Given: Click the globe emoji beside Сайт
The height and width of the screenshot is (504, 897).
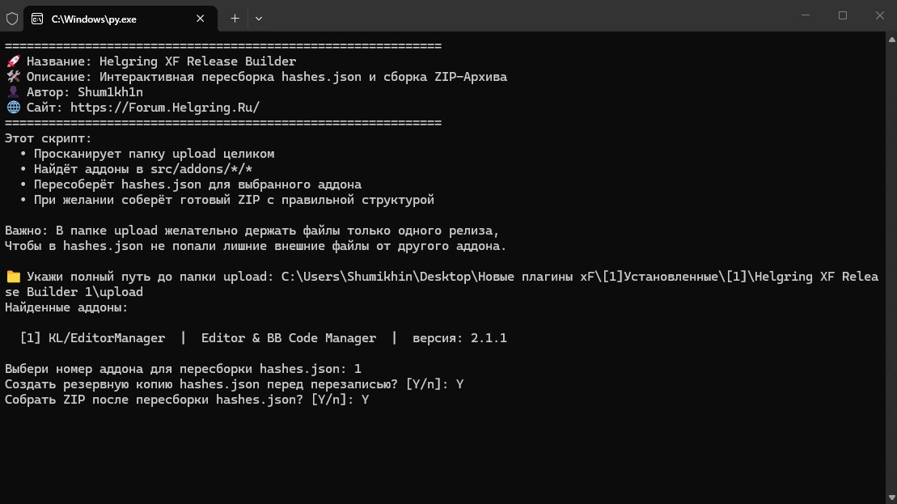Looking at the screenshot, I should pos(13,108).
